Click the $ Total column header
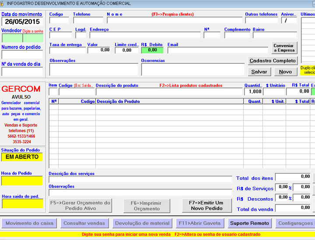This screenshot has width=315, height=240. (298, 101)
